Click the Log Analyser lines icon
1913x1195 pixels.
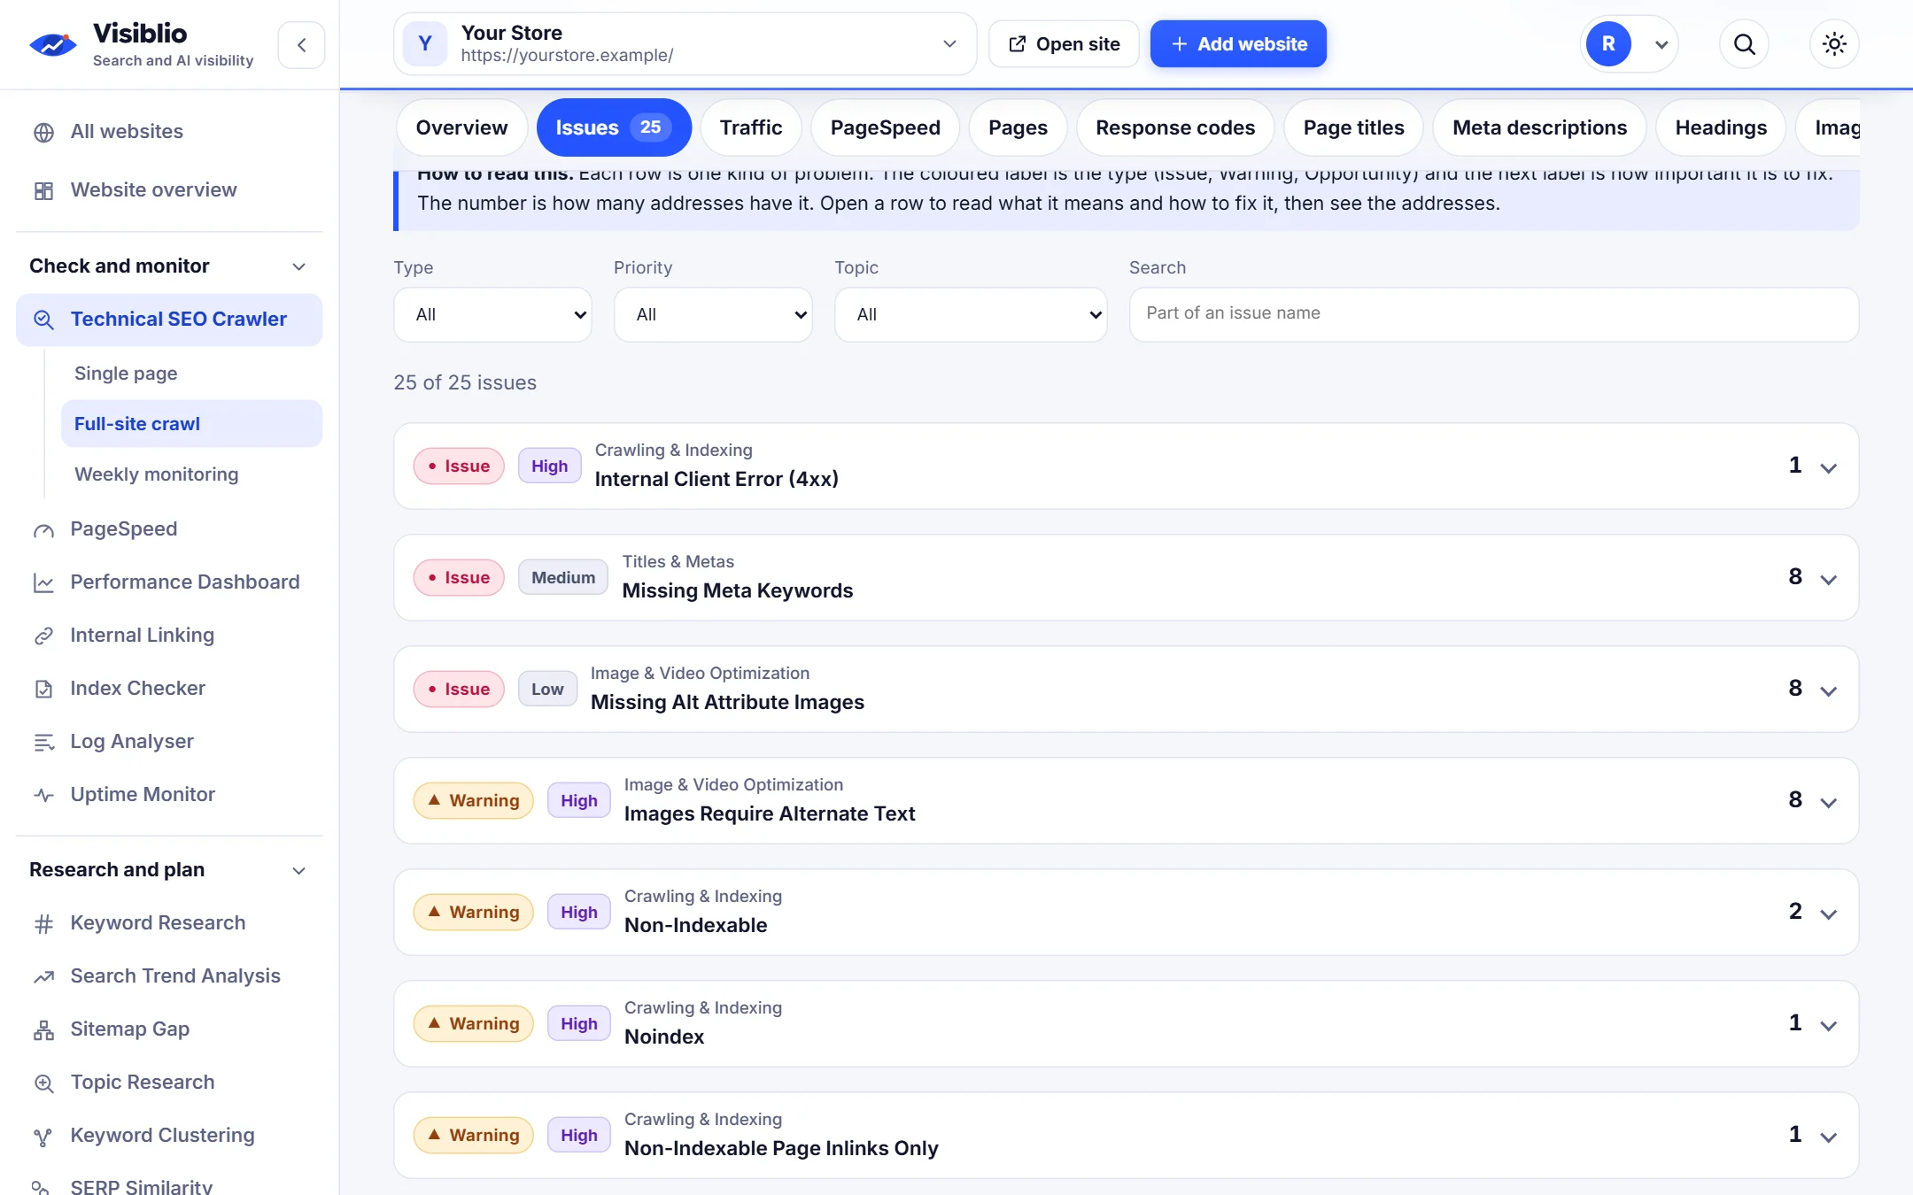click(x=43, y=742)
